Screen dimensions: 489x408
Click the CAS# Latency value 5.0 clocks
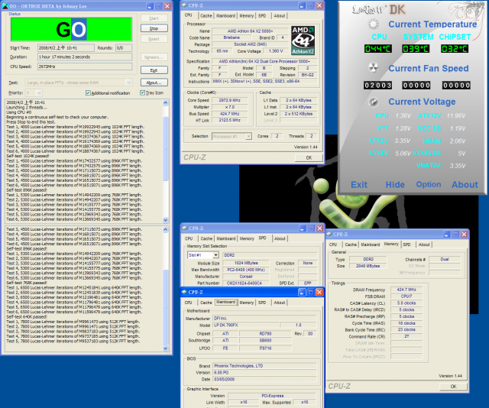[406, 303]
